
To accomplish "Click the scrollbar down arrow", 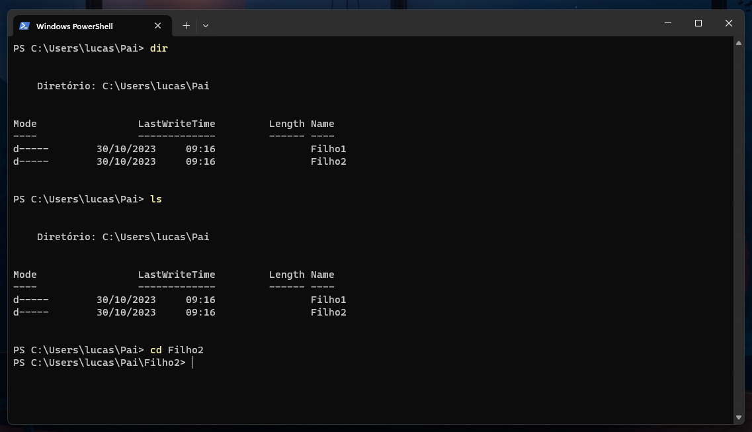I will coord(737,418).
